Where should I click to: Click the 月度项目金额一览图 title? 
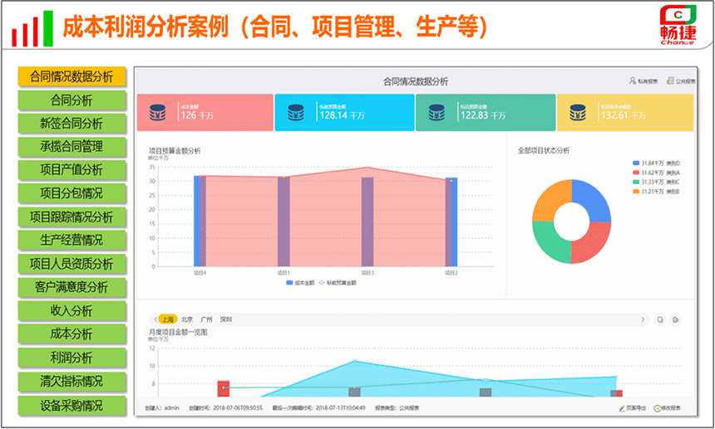click(178, 333)
